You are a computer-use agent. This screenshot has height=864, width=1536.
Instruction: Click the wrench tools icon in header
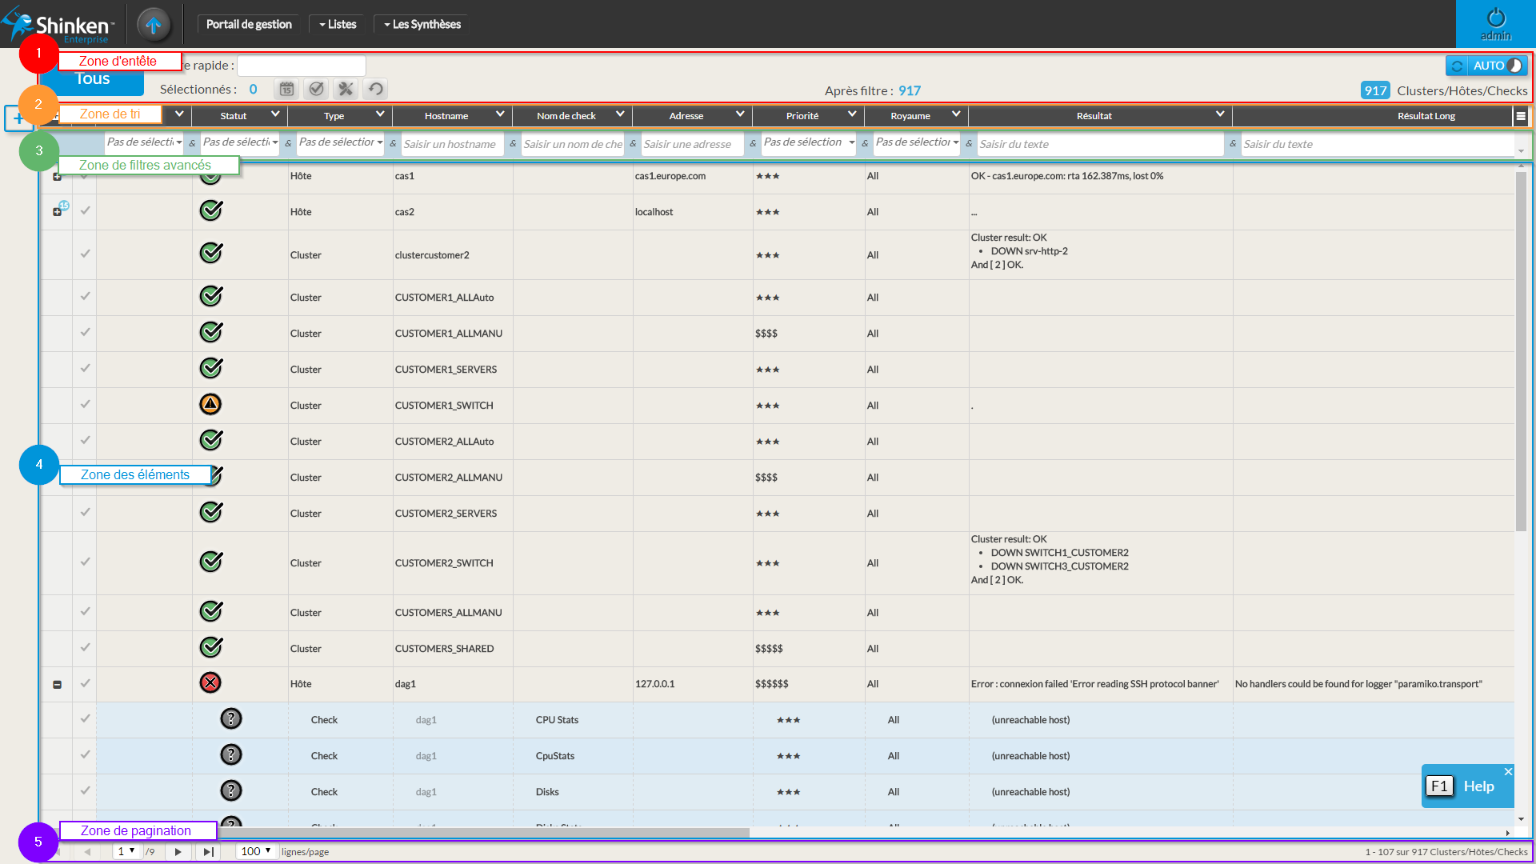point(346,89)
